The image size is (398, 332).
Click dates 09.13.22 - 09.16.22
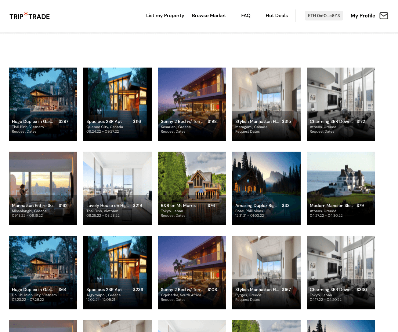27,216
